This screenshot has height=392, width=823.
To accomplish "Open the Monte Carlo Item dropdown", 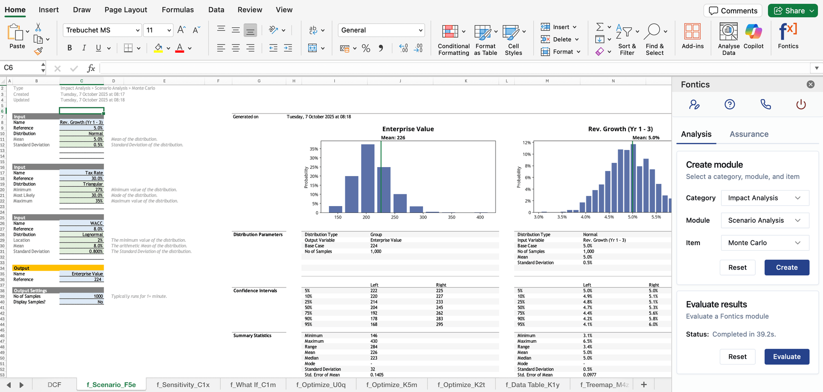I will [765, 243].
